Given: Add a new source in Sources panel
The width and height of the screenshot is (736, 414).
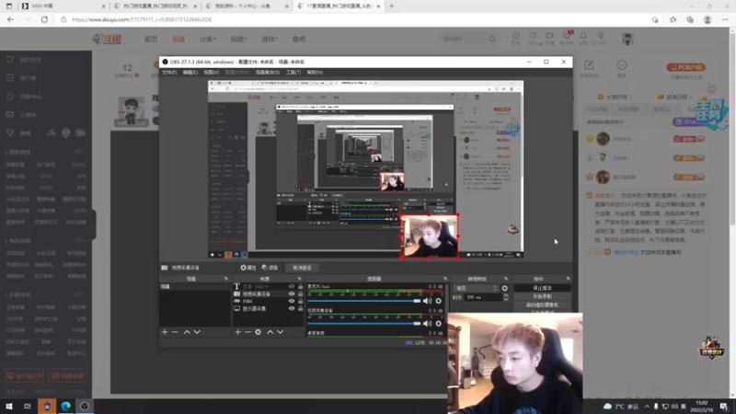Looking at the screenshot, I should click(x=238, y=332).
